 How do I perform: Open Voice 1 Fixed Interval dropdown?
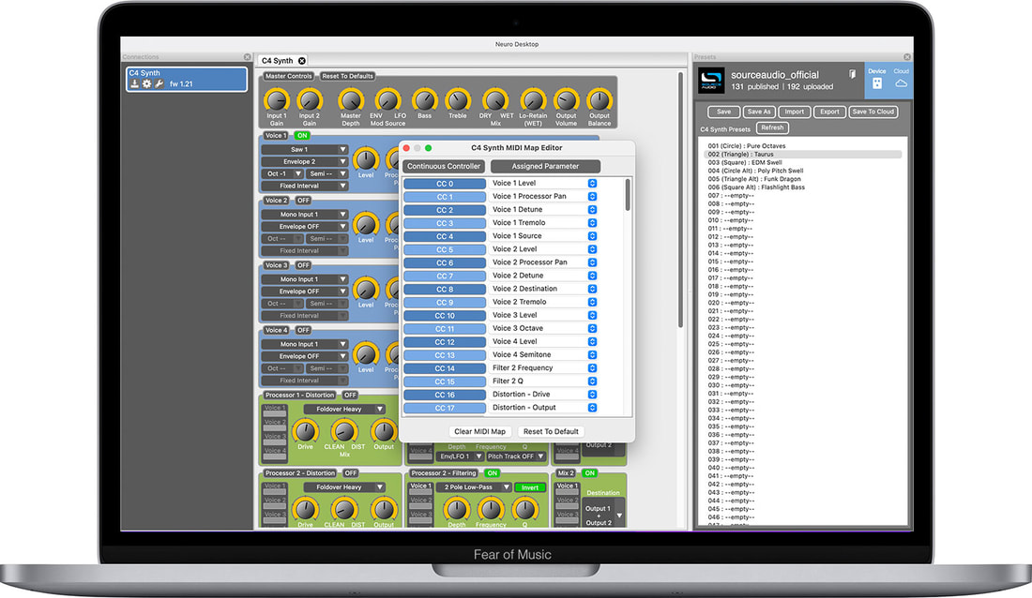click(x=305, y=186)
